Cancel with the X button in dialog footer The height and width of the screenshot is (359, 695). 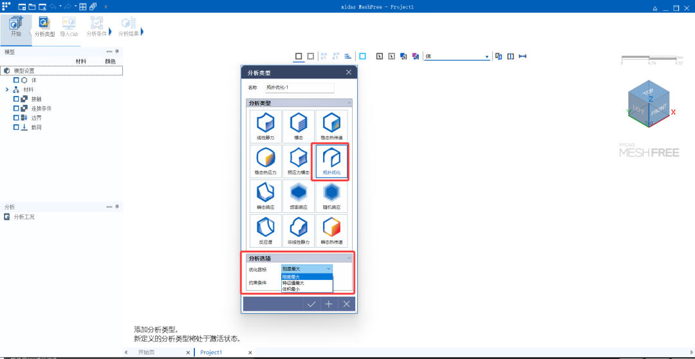[347, 304]
